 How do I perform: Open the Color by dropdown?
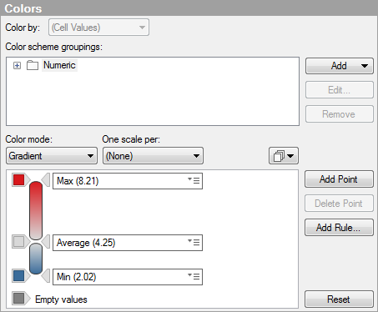coord(98,28)
